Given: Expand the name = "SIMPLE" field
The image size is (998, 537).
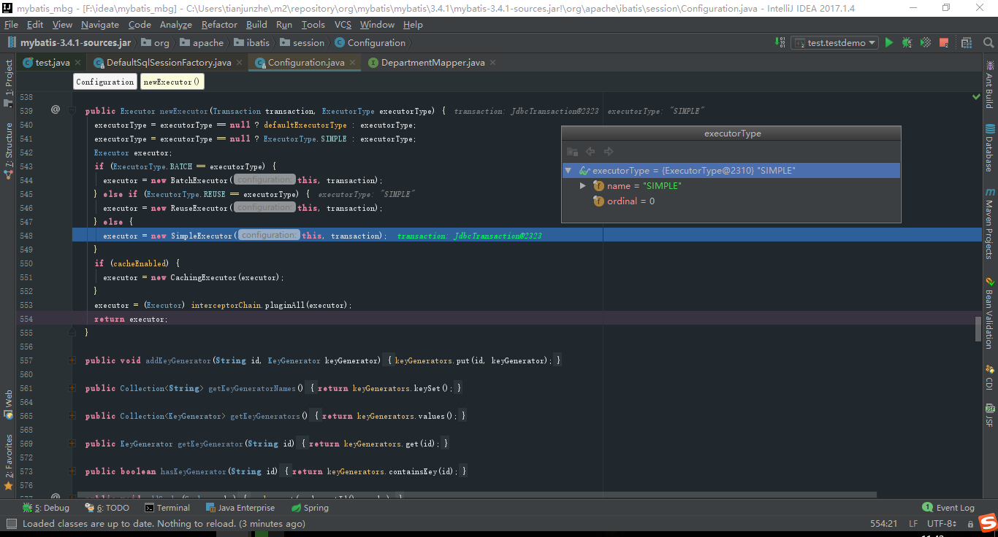Looking at the screenshot, I should pos(583,185).
